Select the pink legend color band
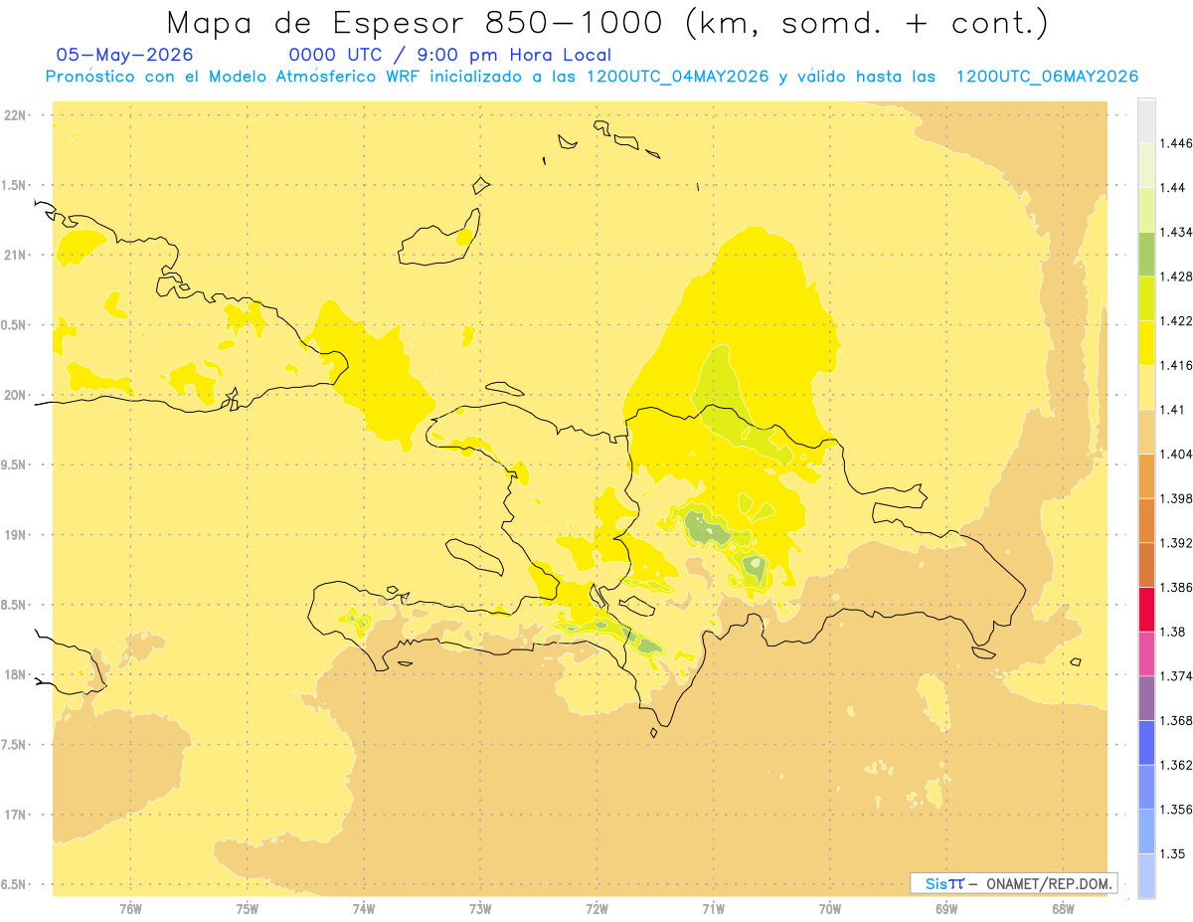Viewport: 1193px width, 922px height. point(1146,653)
